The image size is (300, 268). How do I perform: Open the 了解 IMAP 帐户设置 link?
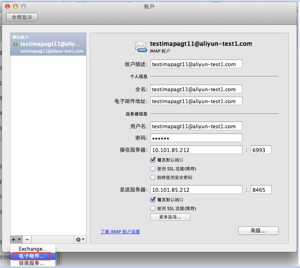[x=120, y=232]
